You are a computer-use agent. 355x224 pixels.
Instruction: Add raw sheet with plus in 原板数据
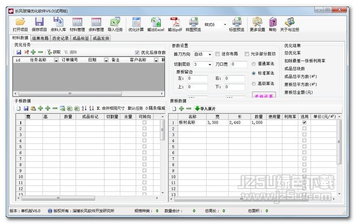click(x=182, y=109)
